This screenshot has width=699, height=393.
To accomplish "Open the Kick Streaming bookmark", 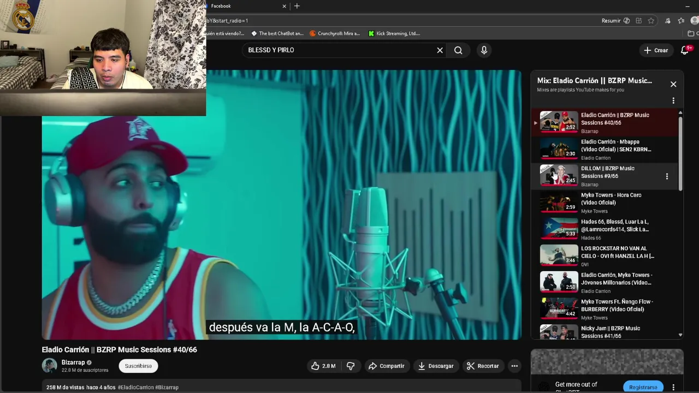I will [394, 33].
